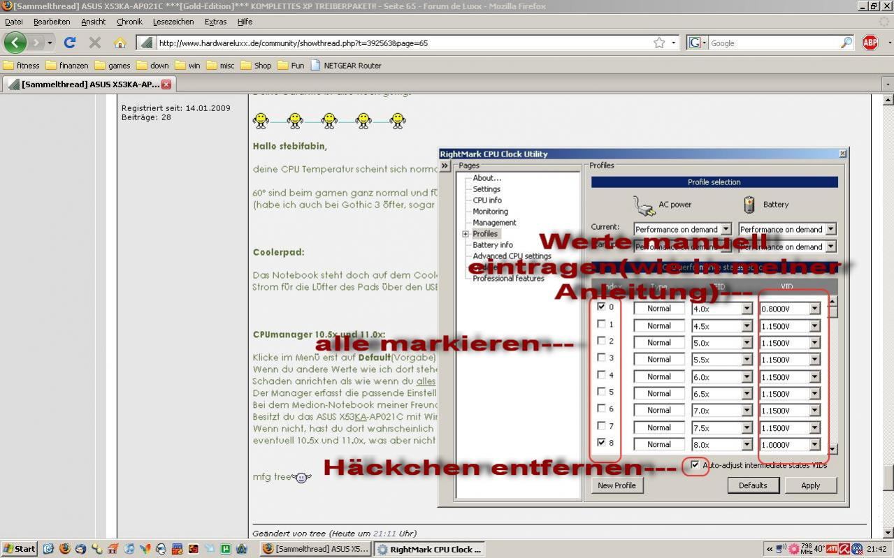Switch to RightMark CPU Clock taskbar button
This screenshot has height=558, width=894.
coord(430,549)
